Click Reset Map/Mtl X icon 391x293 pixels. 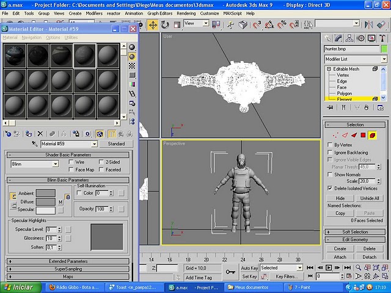[40, 134]
